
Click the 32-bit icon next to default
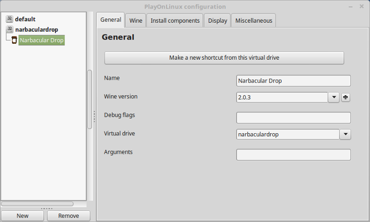tap(10, 19)
